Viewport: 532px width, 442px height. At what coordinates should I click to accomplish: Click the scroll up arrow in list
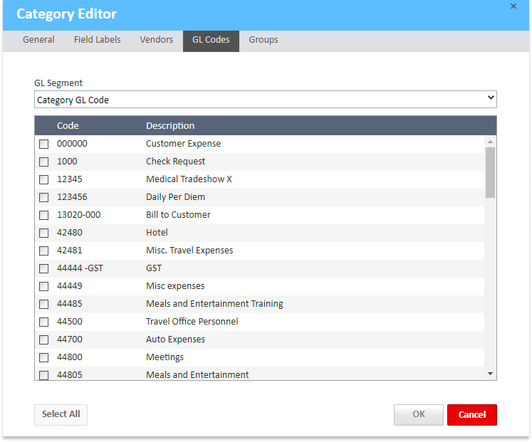tap(490, 142)
